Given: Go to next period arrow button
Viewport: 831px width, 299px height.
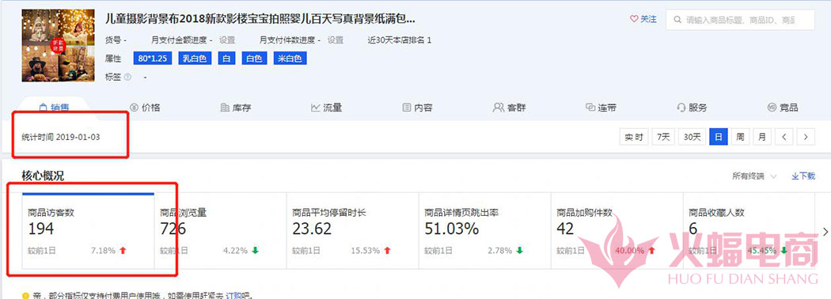Looking at the screenshot, I should pyautogui.click(x=806, y=137).
